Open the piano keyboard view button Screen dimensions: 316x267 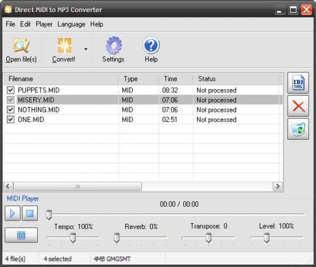pyautogui.click(x=21, y=235)
